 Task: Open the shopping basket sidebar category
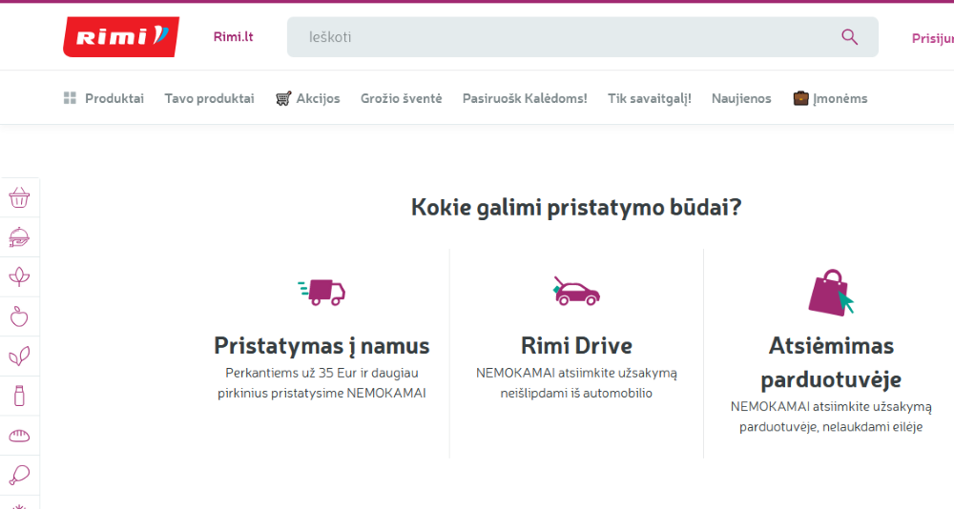(x=19, y=197)
